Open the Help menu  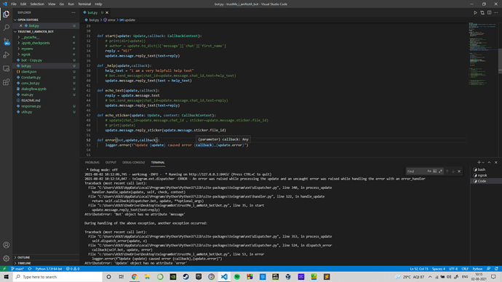point(98,4)
